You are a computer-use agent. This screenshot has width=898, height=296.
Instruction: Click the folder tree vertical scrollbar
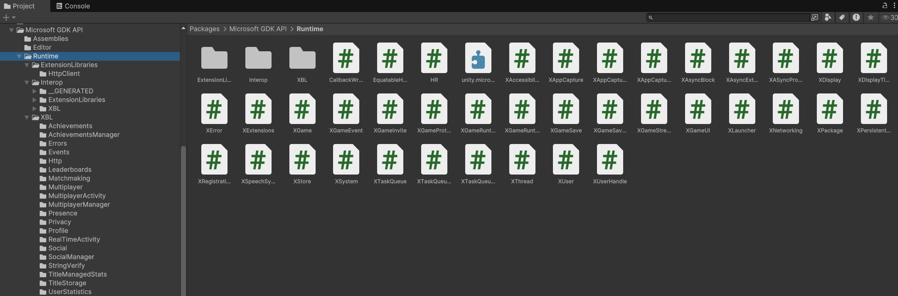click(183, 220)
